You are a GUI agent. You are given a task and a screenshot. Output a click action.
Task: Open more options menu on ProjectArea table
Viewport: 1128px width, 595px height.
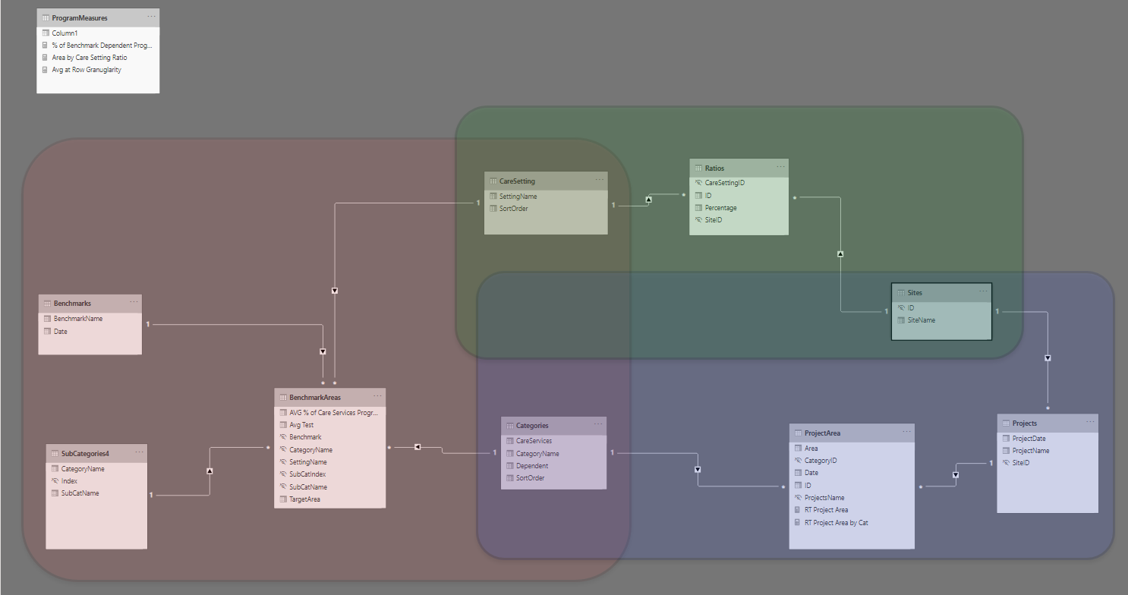[x=907, y=432]
